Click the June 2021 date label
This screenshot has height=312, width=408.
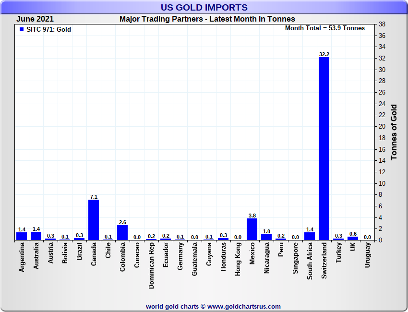click(x=35, y=19)
